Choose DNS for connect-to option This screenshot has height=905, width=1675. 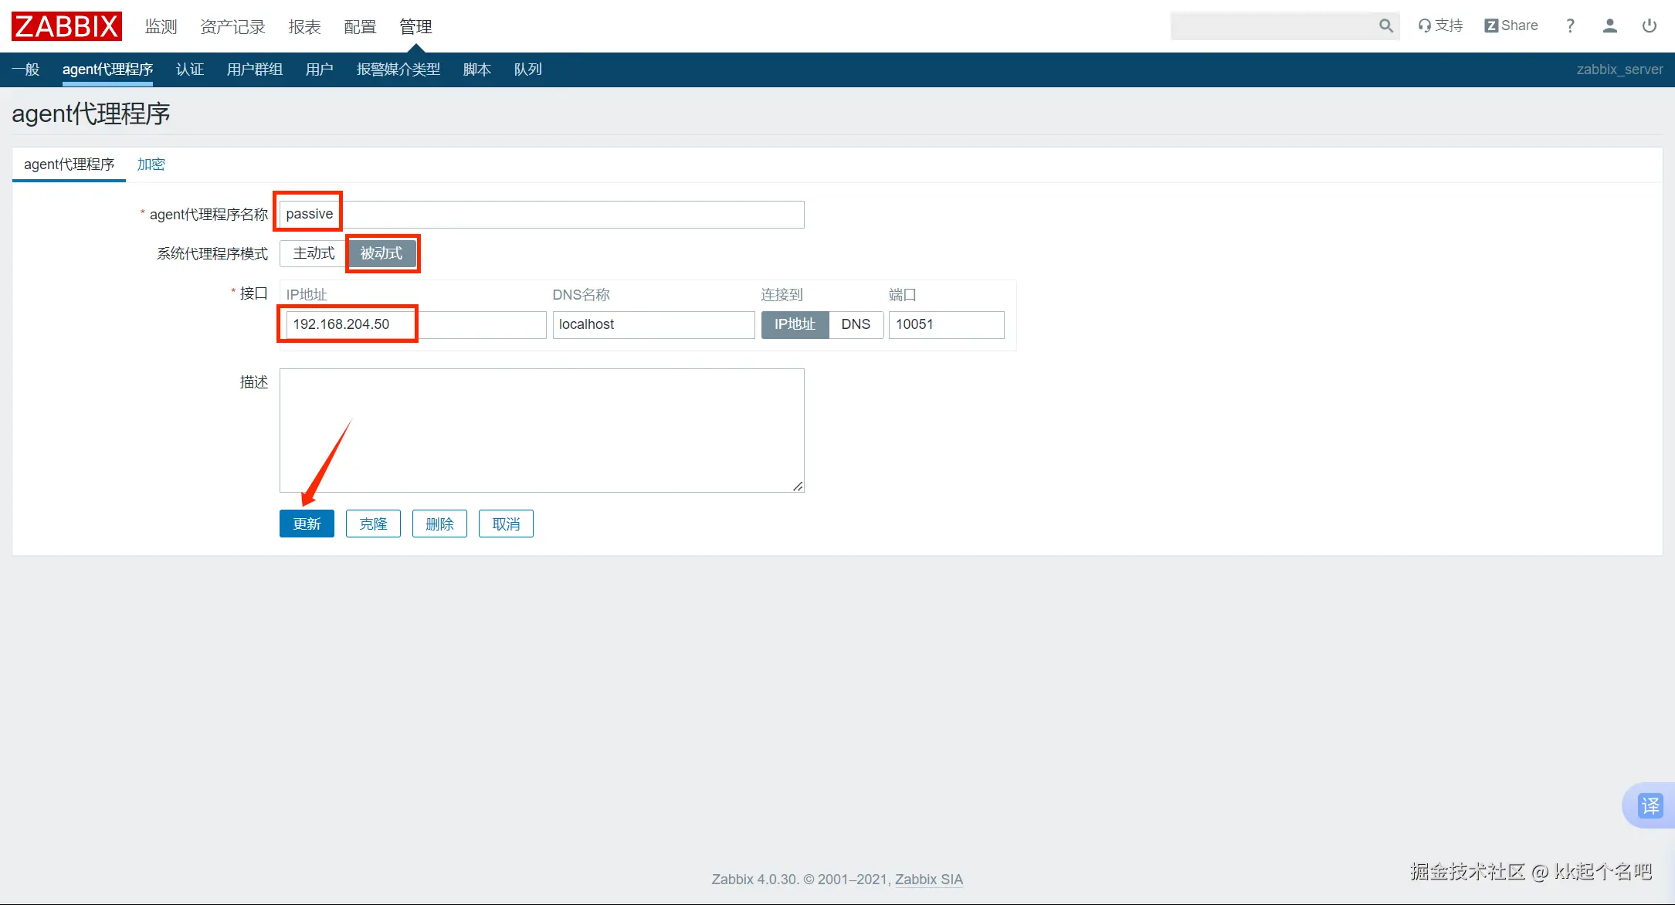[856, 324]
